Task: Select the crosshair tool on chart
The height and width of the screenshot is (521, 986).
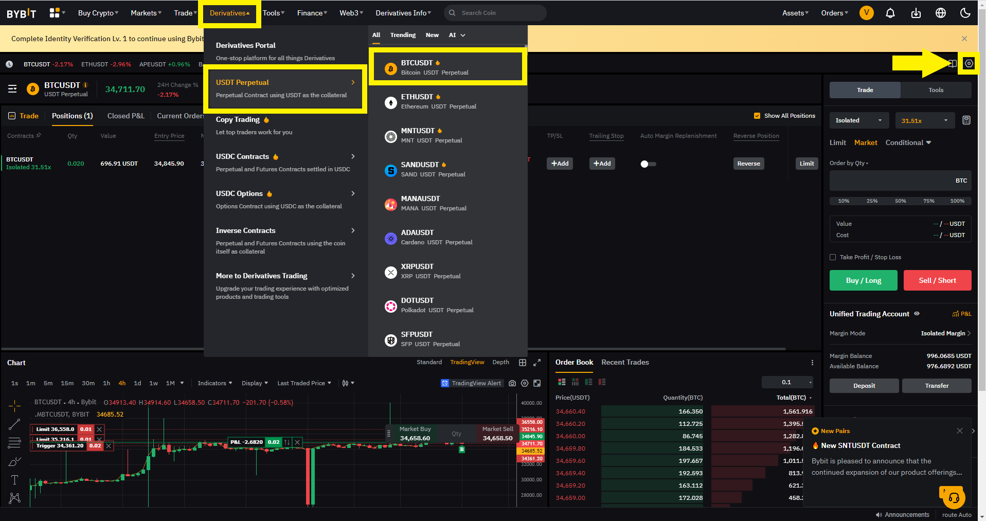Action: click(x=14, y=406)
